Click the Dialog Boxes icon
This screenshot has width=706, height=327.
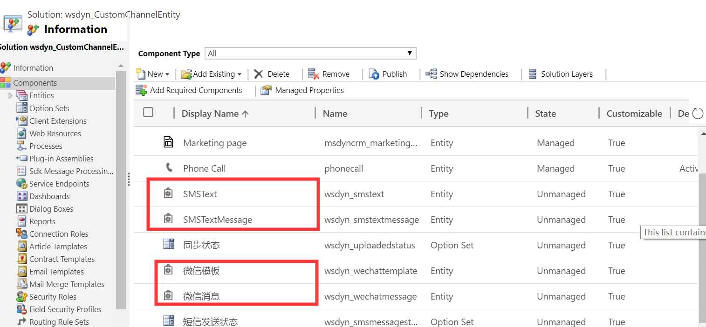point(22,208)
